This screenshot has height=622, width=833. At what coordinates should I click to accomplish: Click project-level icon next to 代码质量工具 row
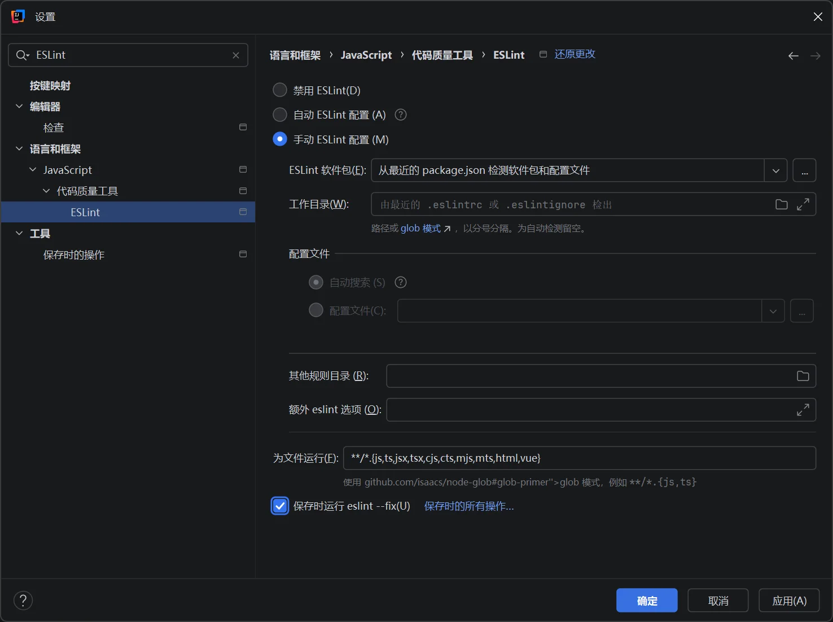243,191
